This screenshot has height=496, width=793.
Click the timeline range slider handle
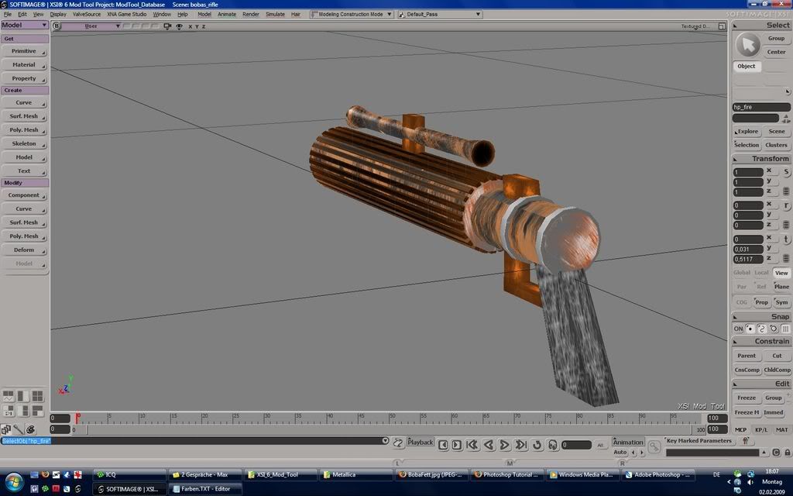tap(81, 429)
